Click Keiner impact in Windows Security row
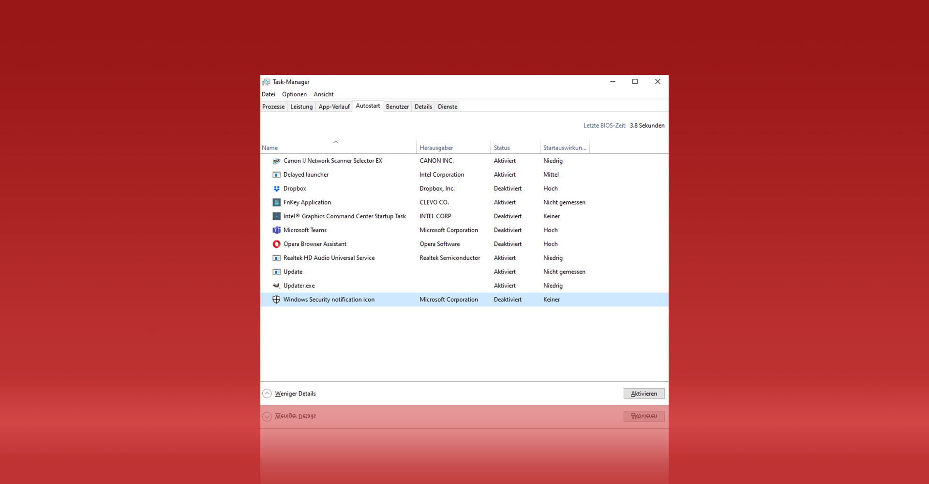The image size is (929, 484). (x=552, y=300)
